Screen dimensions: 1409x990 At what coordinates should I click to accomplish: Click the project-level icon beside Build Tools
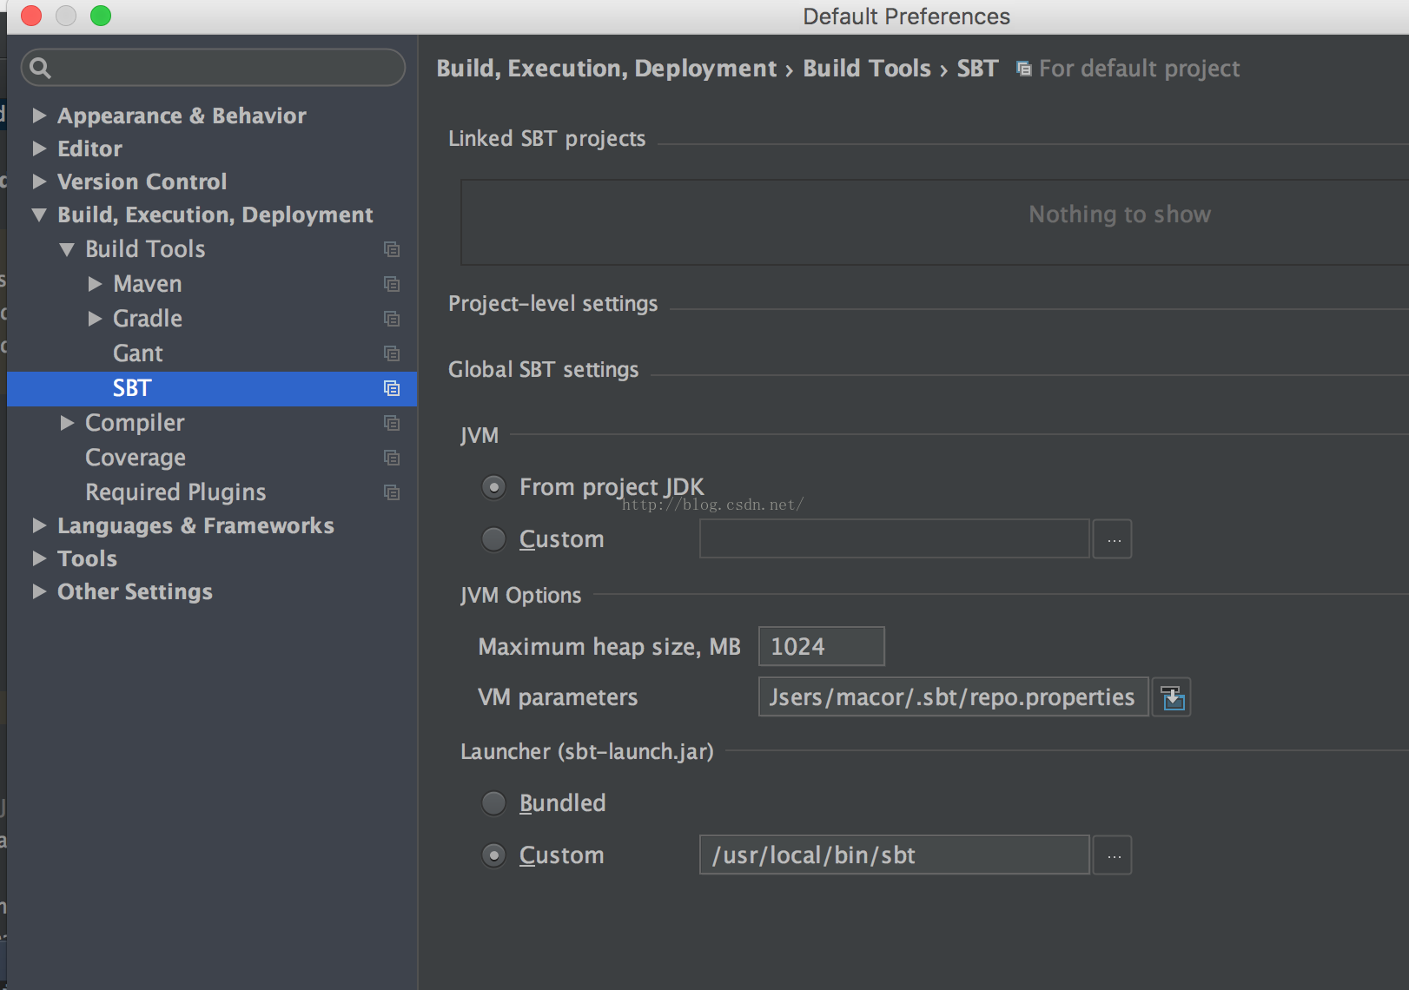coord(392,249)
